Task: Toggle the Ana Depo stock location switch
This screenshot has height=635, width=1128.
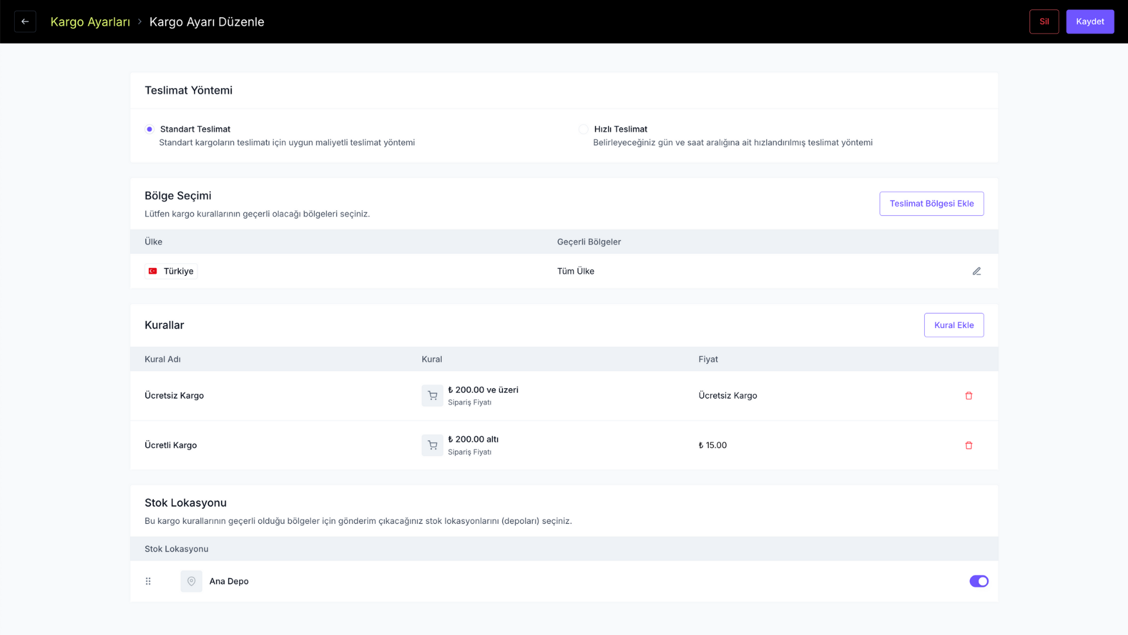Action: pyautogui.click(x=979, y=581)
